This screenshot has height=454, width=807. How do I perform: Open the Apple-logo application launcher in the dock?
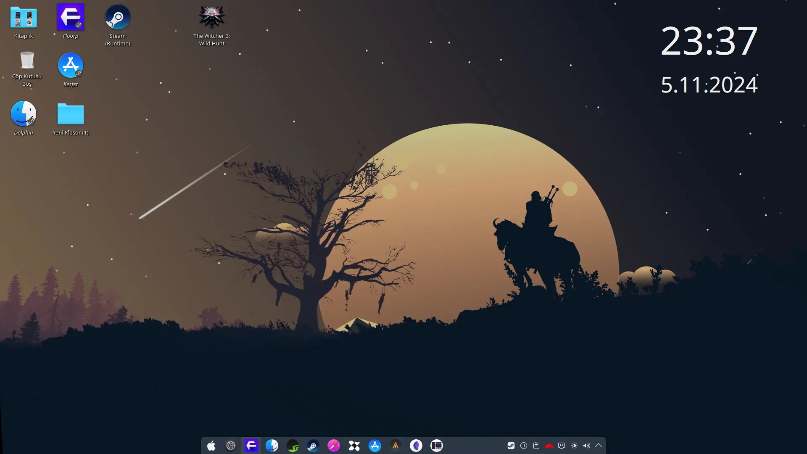click(x=211, y=446)
